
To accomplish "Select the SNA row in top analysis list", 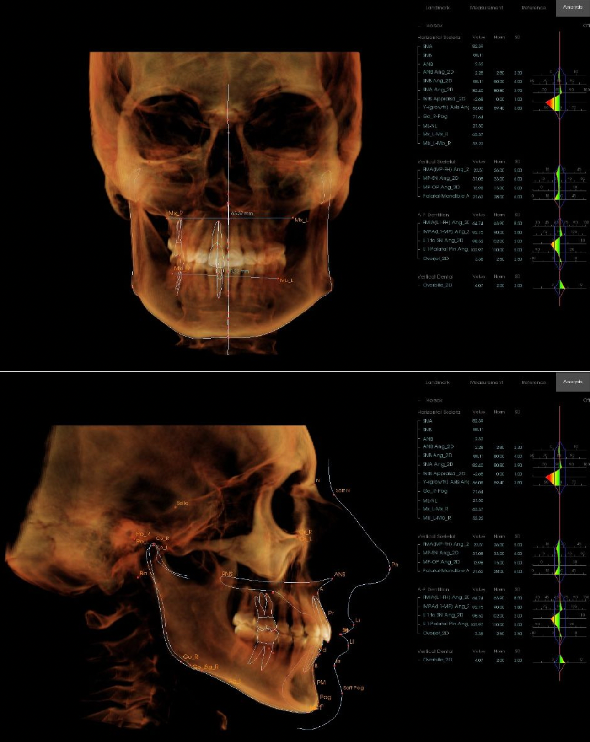I will (428, 46).
